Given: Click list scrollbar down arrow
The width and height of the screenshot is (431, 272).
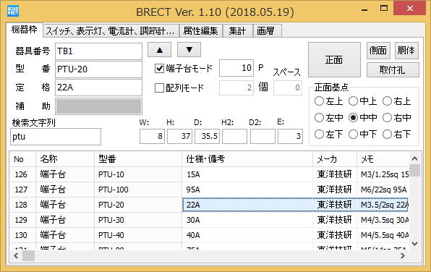Looking at the screenshot, I should 415,244.
